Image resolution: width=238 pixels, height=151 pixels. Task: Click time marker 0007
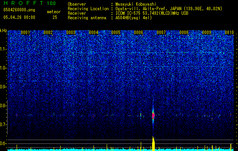161,32
